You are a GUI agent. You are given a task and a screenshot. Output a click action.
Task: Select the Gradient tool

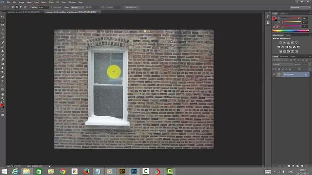pyautogui.click(x=2, y=64)
